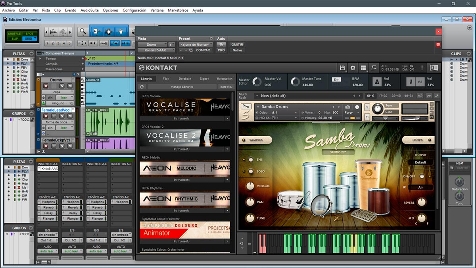Click the COMPAR. button
The height and width of the screenshot is (268, 476).
pos(203,50)
